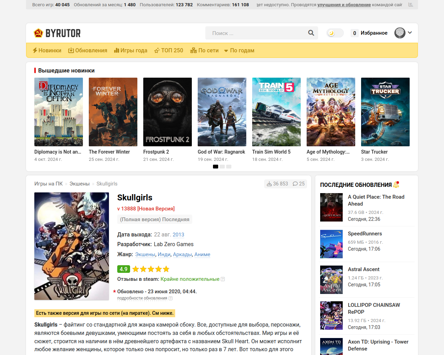444x355 pixels.
Task: Click the statistics bars icon in top bar
Action: (x=411, y=5)
